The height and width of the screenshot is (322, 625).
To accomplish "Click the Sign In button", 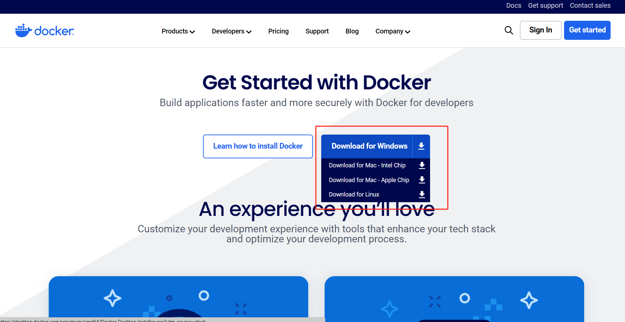I will point(541,30).
